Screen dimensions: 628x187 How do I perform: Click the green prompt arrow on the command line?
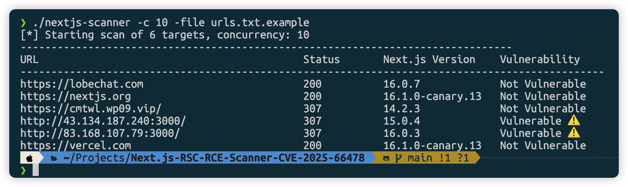click(23, 23)
